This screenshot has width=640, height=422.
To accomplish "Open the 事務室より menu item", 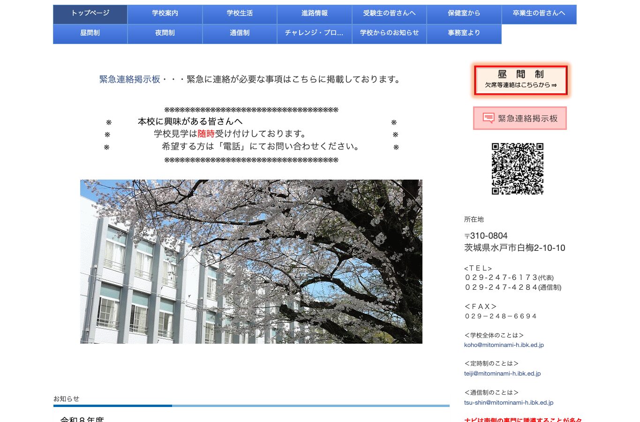I will point(464,34).
